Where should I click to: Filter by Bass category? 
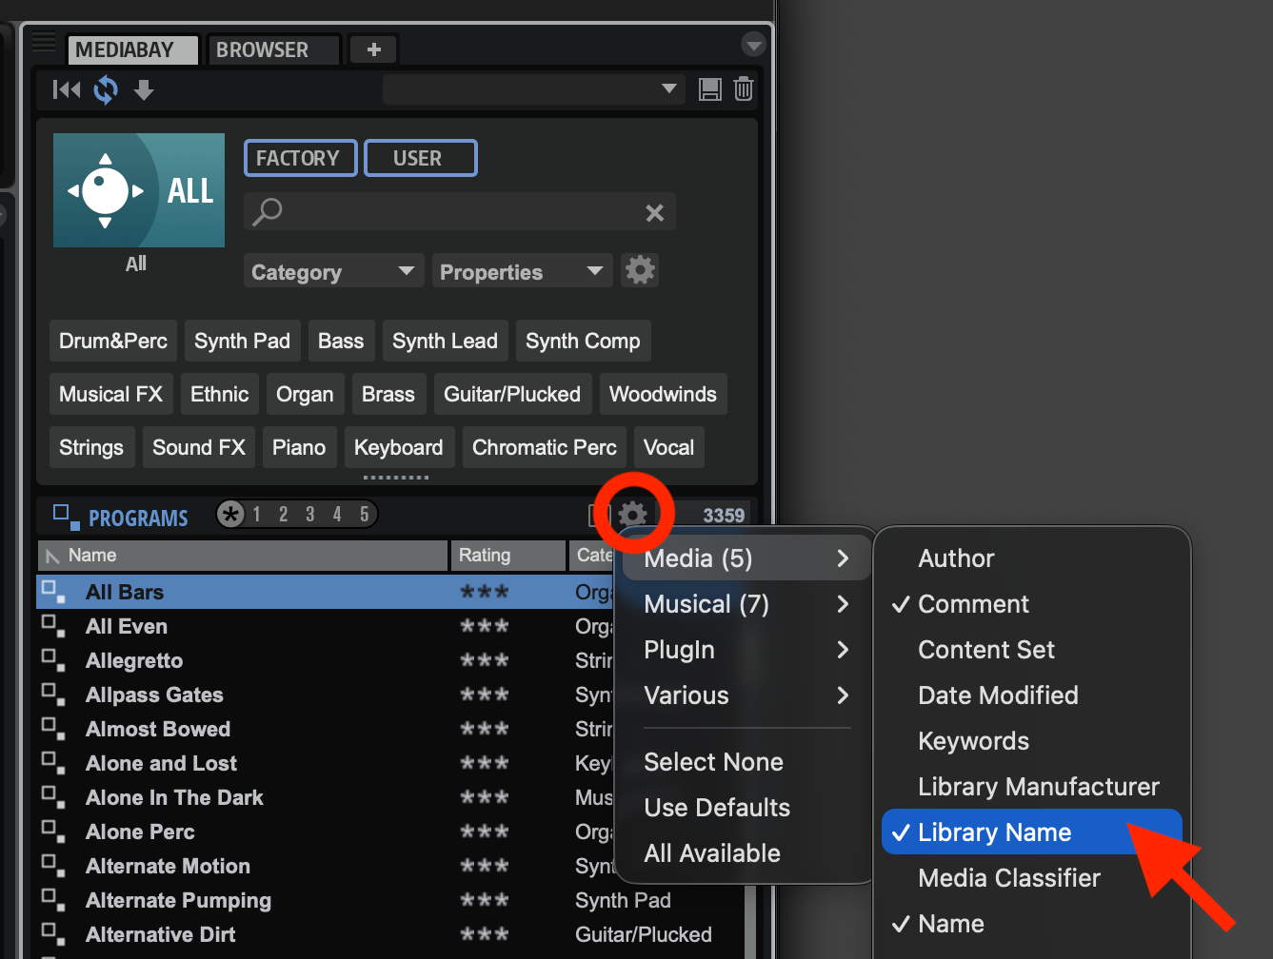341,341
